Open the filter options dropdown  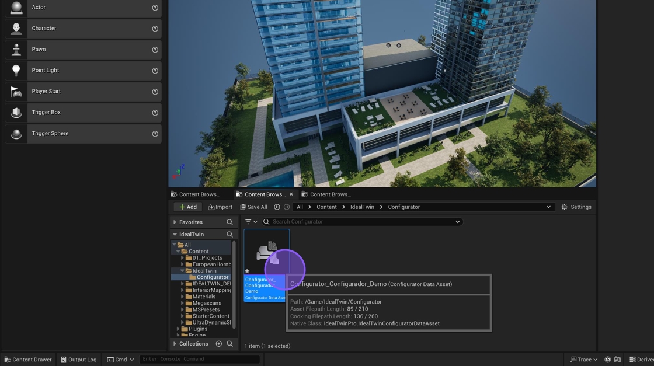pyautogui.click(x=251, y=222)
